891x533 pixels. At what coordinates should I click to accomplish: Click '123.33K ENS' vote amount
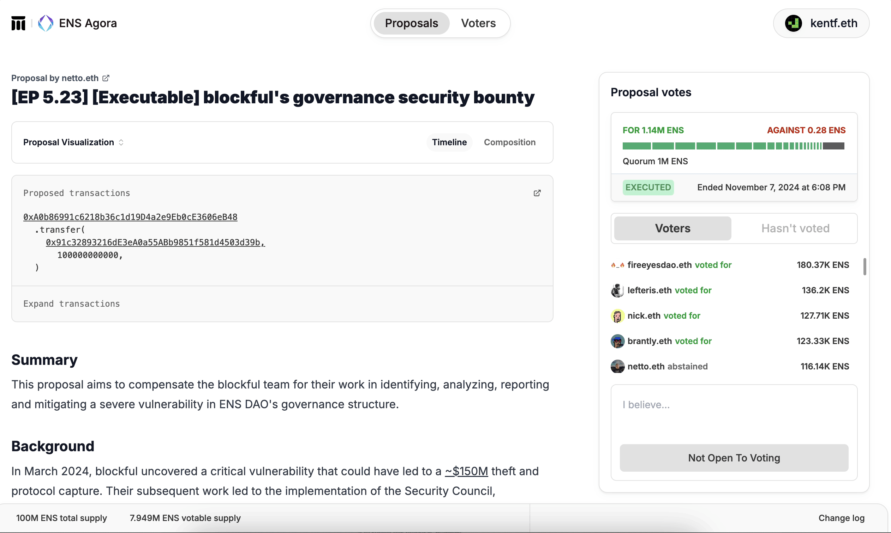823,341
